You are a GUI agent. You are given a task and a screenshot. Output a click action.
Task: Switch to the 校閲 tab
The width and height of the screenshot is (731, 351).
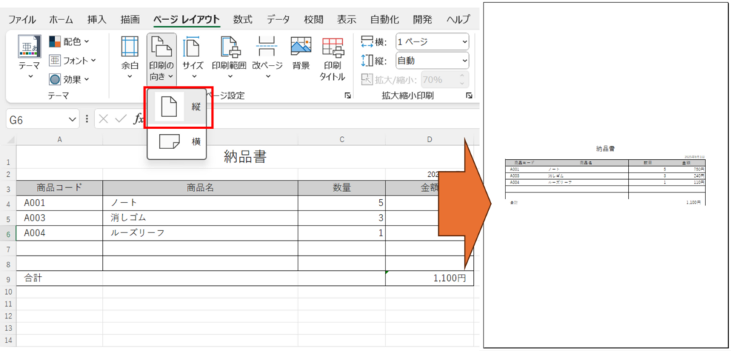click(313, 19)
